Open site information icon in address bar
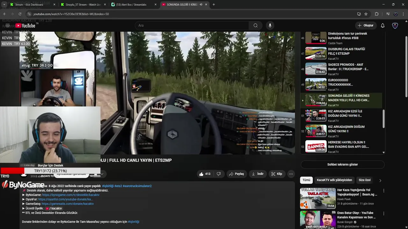Viewport: 408px width, 229px height. pos(29,14)
